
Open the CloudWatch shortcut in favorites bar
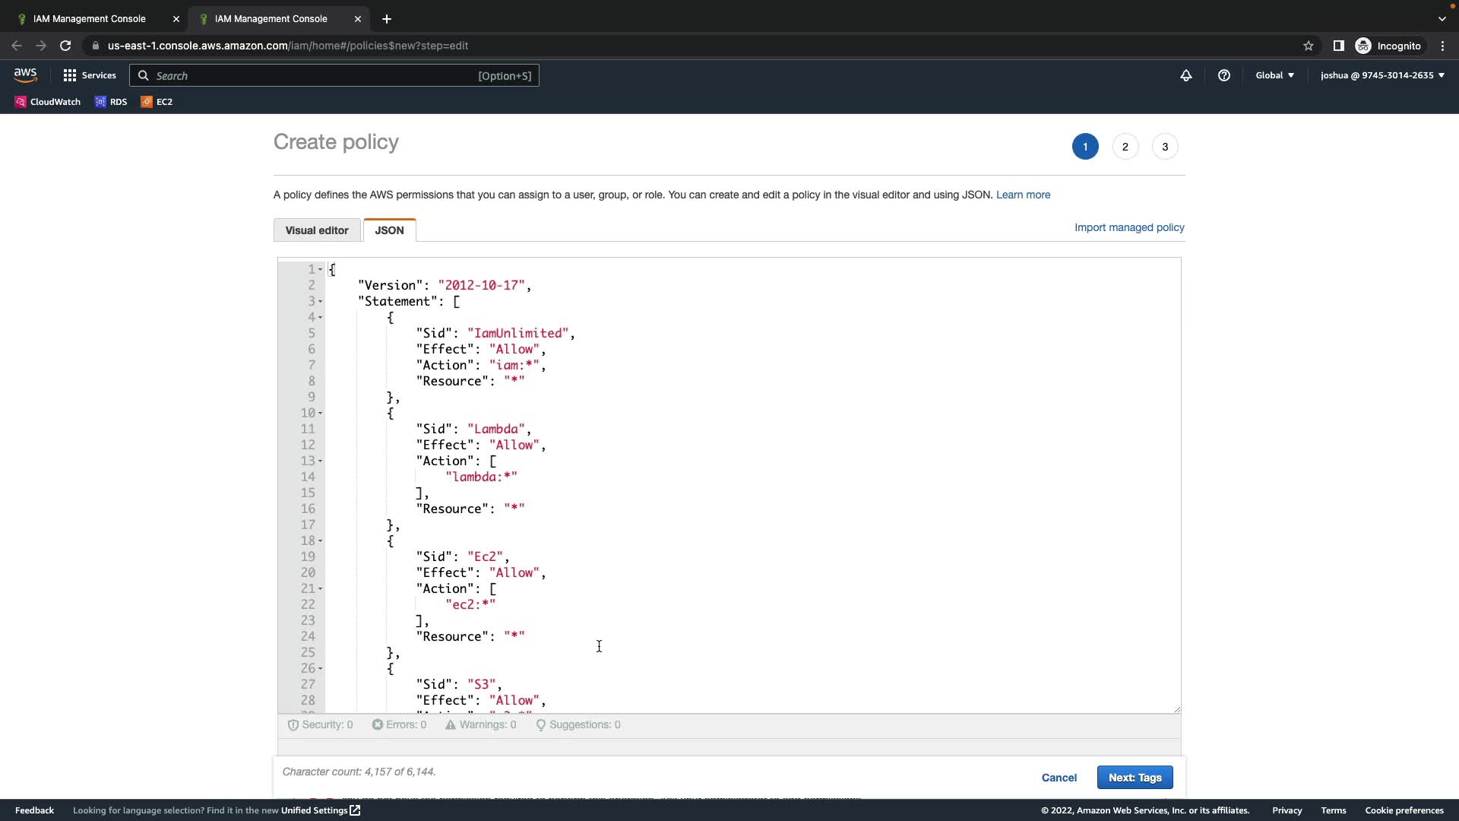[47, 102]
